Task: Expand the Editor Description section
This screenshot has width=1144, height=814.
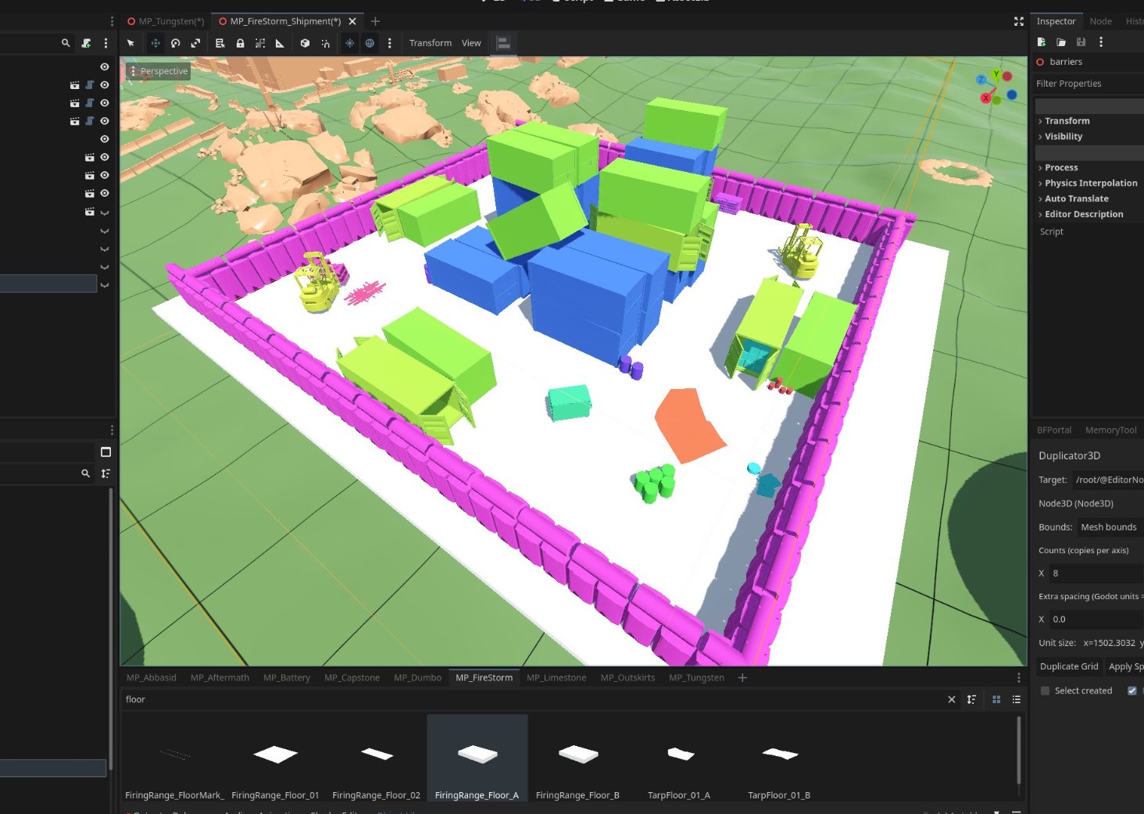Action: pos(1084,215)
